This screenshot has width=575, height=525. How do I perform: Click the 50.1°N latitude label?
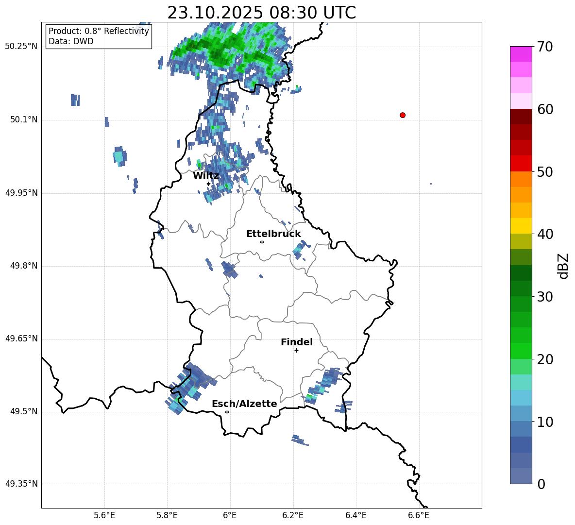click(x=24, y=120)
